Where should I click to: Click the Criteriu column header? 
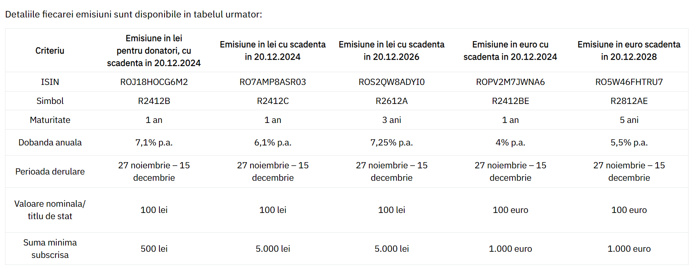50,50
